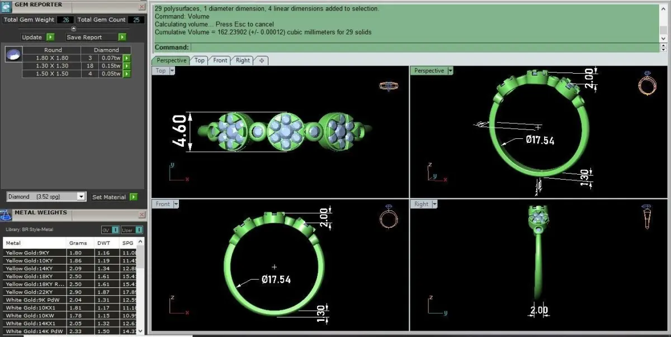Viewport: 671px width, 337px height.
Task: Select the White Gold:9K PdW row
Action: (x=70, y=300)
